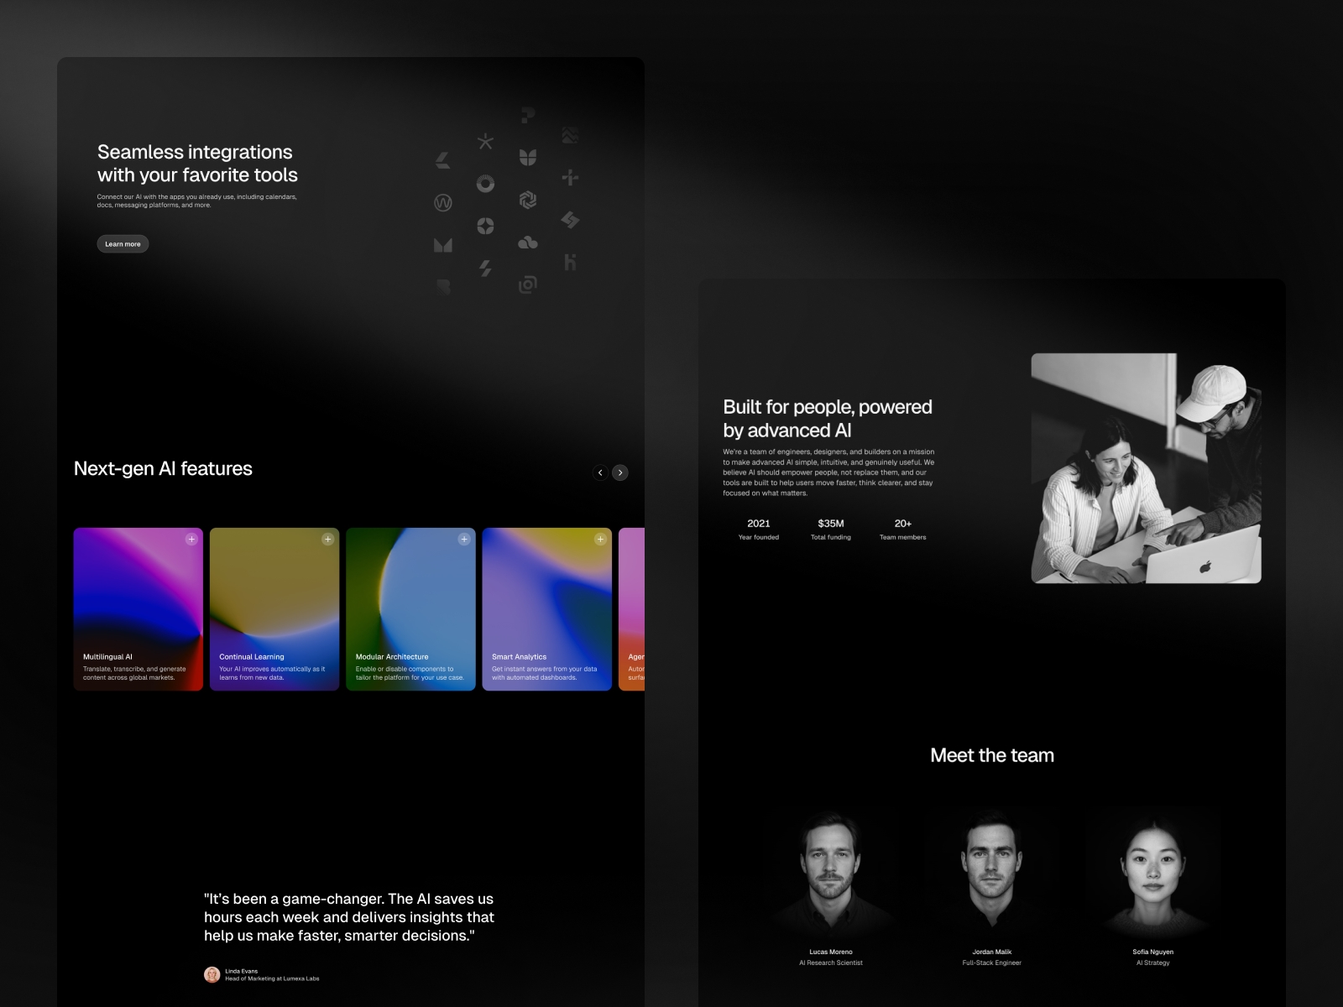Click Linda Evans's testimonial avatar
This screenshot has width=1343, height=1007.
tap(212, 974)
